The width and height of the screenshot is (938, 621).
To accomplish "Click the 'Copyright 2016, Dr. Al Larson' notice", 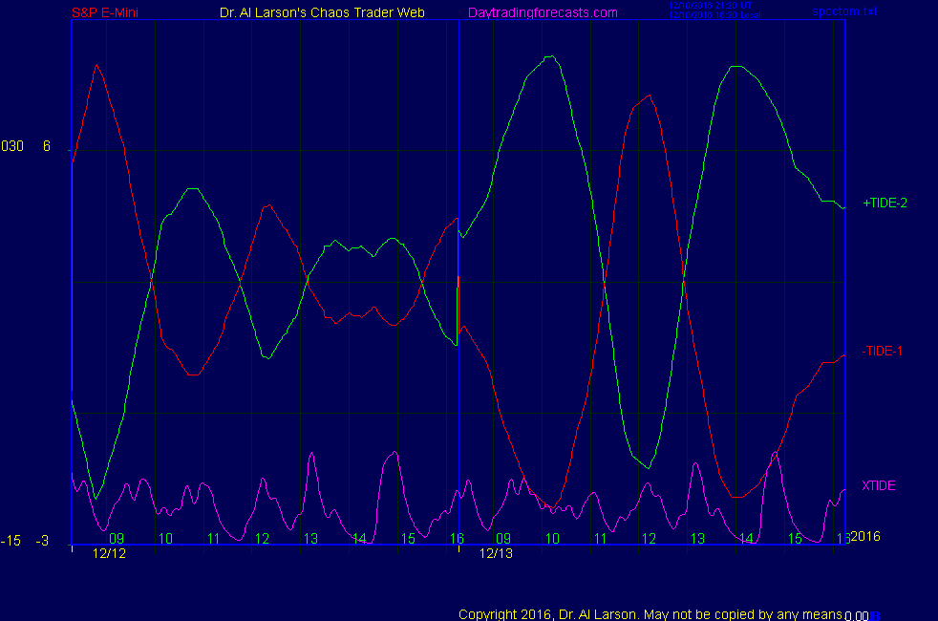I will (650, 614).
